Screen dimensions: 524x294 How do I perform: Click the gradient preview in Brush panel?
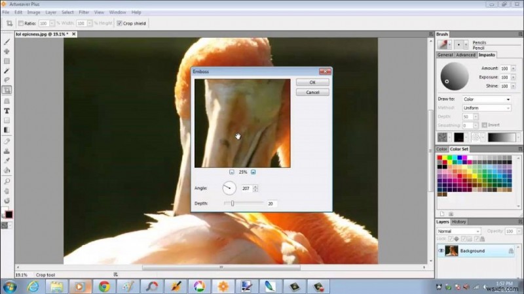[x=501, y=137]
